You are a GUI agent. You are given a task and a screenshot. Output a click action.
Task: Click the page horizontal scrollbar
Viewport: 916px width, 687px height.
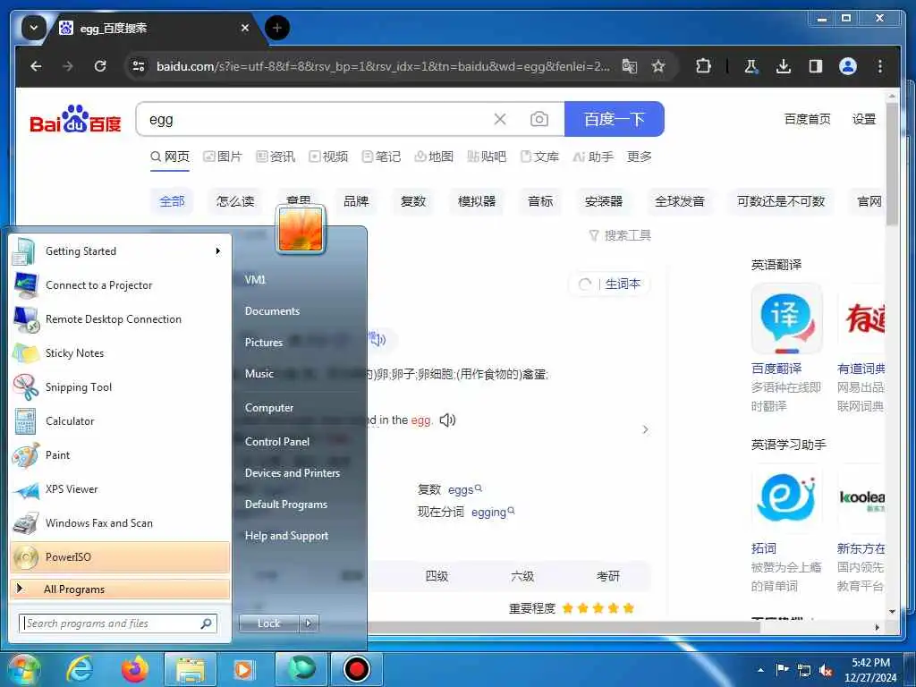[564, 627]
